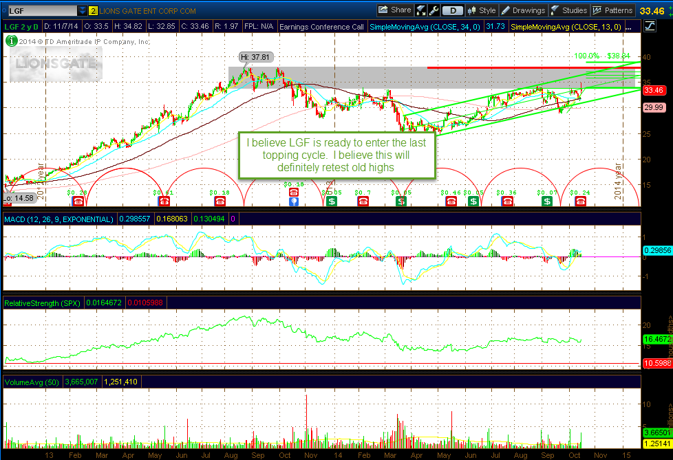Click the R: 1.97 range field
The image size is (673, 460).
(226, 27)
